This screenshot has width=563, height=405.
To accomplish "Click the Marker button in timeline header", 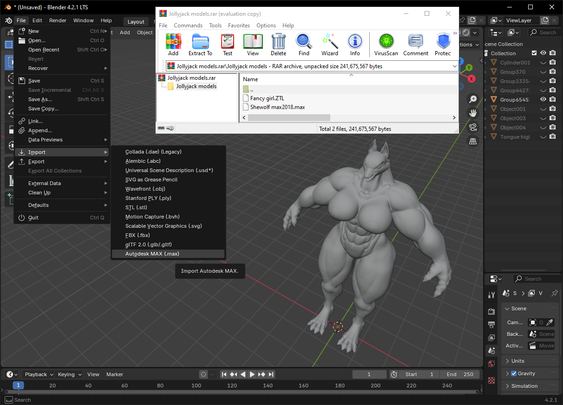I will (115, 374).
